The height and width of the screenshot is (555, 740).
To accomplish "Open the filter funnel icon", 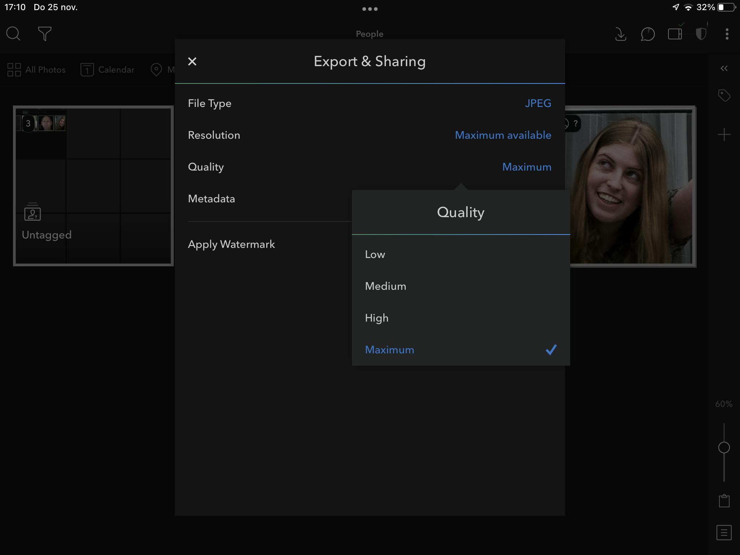I will [x=44, y=34].
